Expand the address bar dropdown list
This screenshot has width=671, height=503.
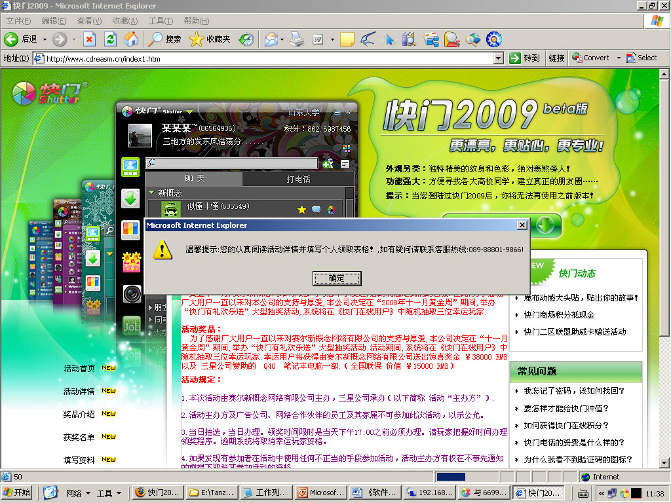[x=498, y=58]
